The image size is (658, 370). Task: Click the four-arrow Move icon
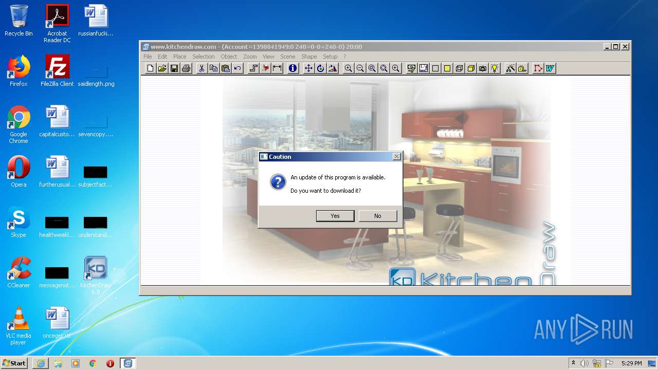[x=308, y=68]
